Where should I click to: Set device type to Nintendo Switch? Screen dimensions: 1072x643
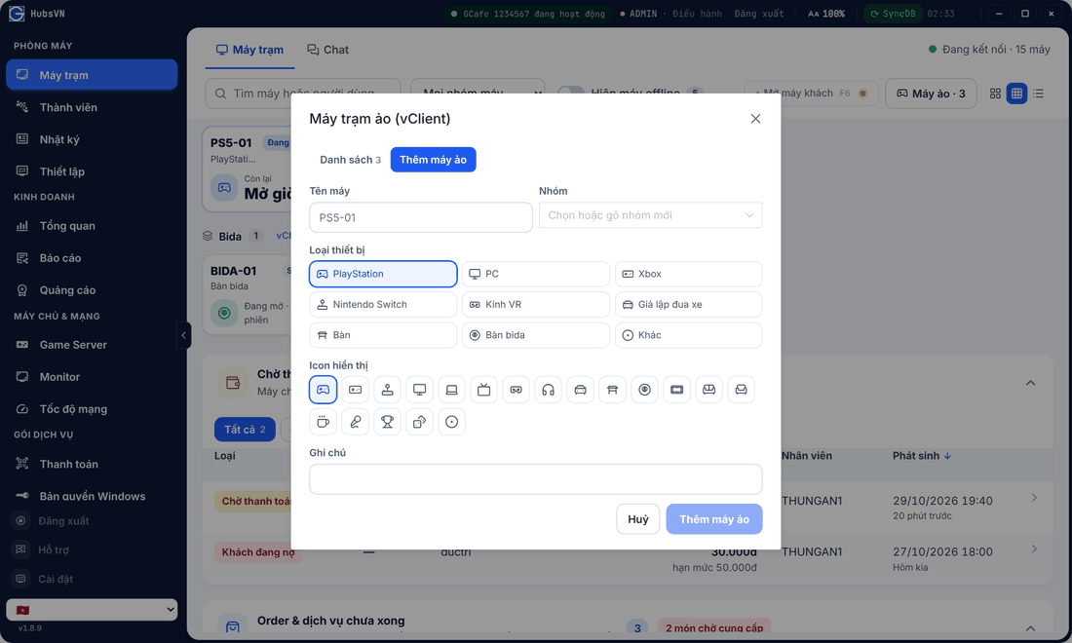coord(383,305)
